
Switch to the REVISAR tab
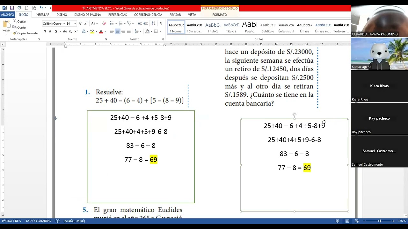click(175, 15)
